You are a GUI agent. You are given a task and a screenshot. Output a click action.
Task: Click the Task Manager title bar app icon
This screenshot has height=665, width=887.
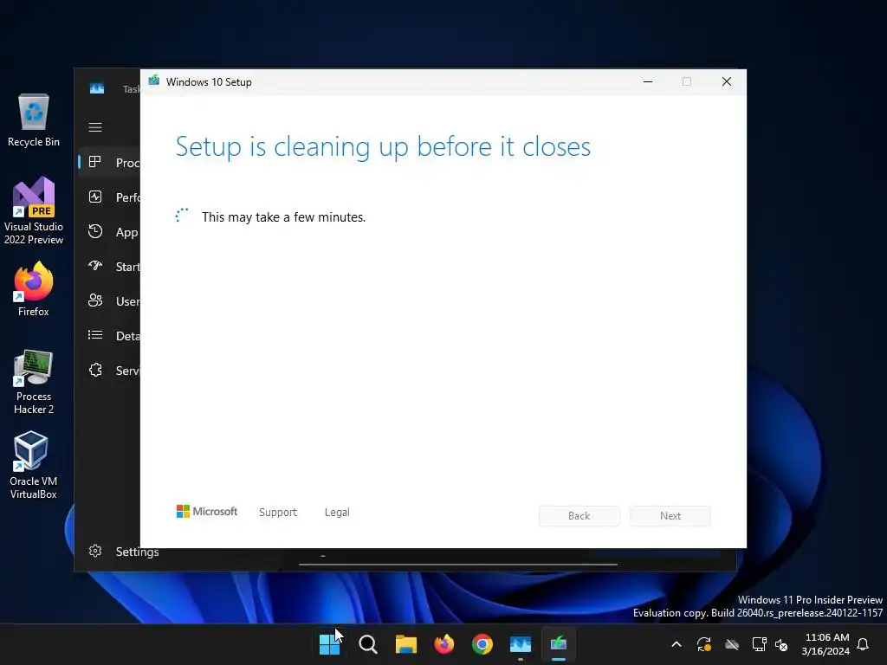[x=97, y=88]
